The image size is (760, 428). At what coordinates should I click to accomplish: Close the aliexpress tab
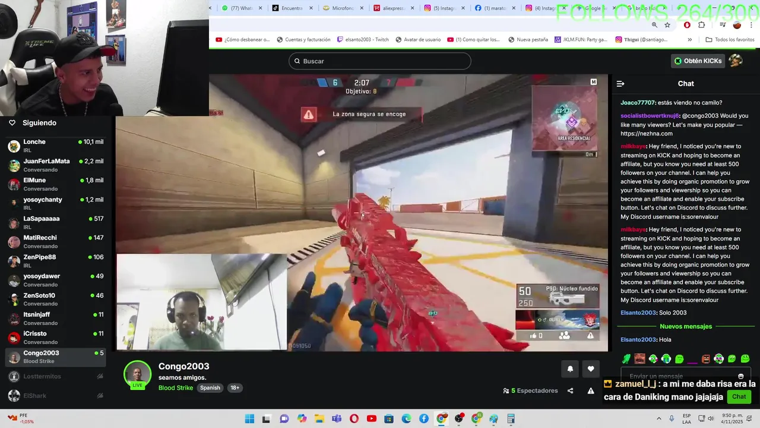tap(411, 8)
